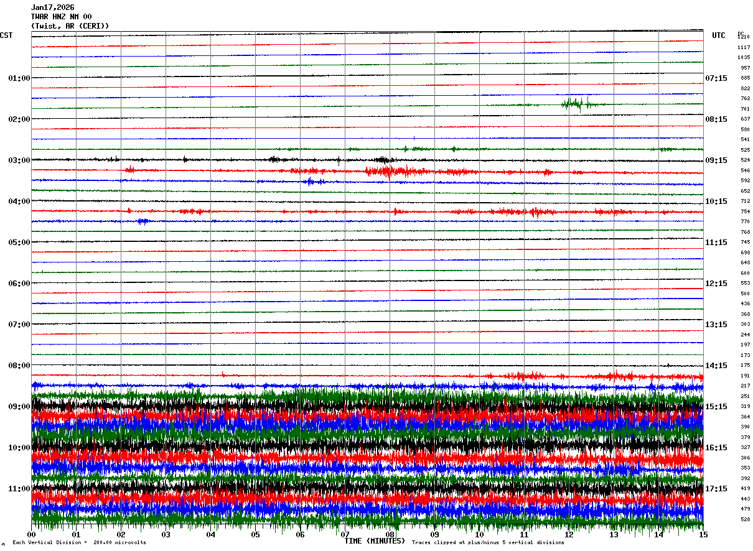Click the 07:15 UTC row label
This screenshot has height=551, width=753.
tap(716, 78)
